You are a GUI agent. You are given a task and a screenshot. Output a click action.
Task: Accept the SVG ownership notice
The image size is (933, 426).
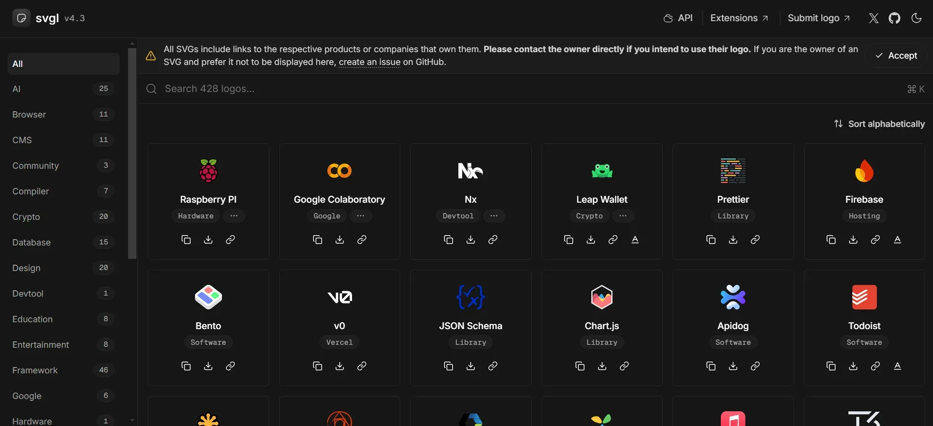897,56
